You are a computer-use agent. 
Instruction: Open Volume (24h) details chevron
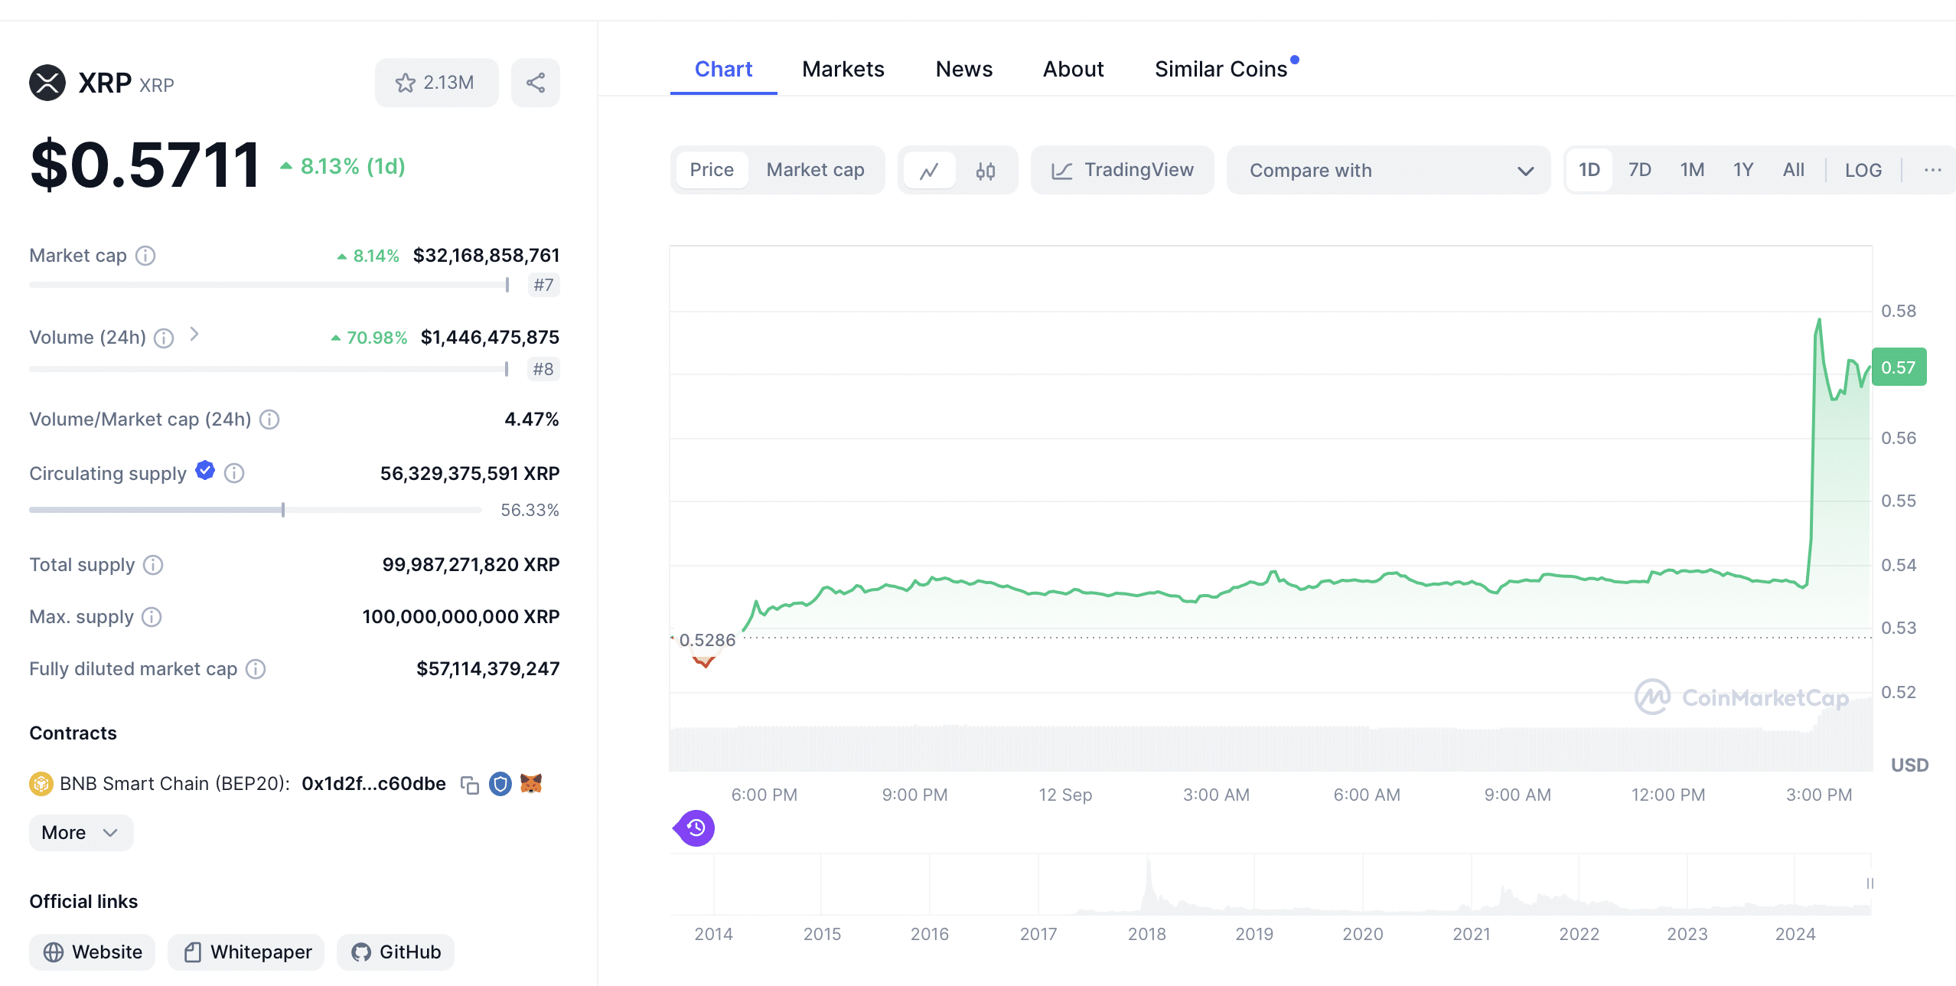pos(194,335)
